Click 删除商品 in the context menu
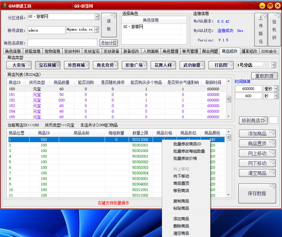 [181, 226]
